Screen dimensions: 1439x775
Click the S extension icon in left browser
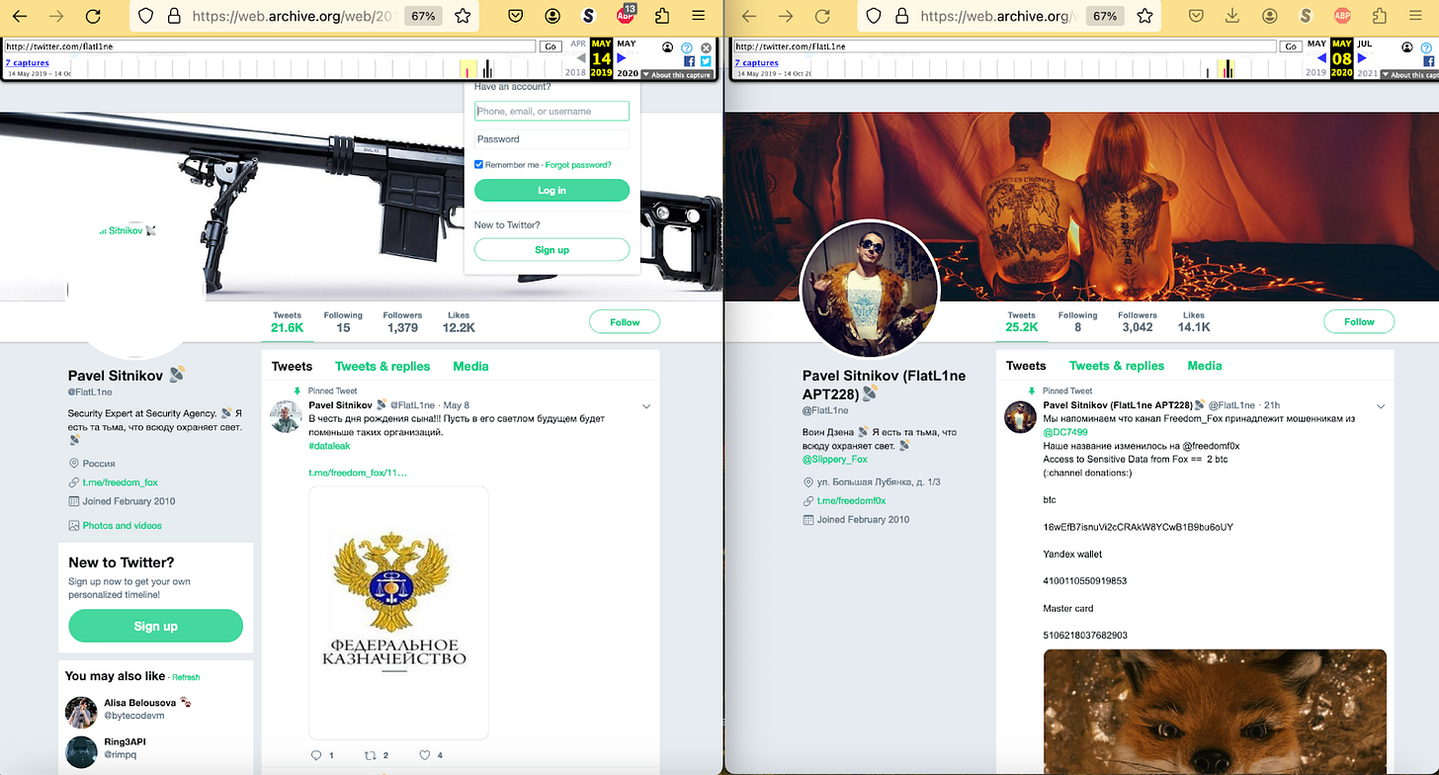click(589, 16)
